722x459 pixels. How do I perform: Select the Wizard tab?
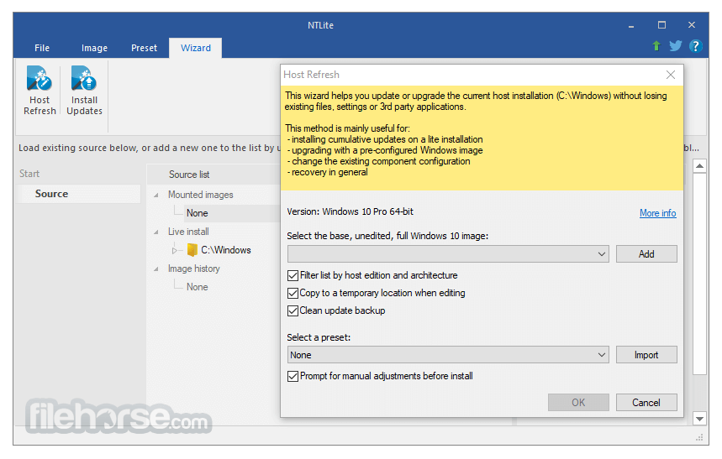pos(196,48)
